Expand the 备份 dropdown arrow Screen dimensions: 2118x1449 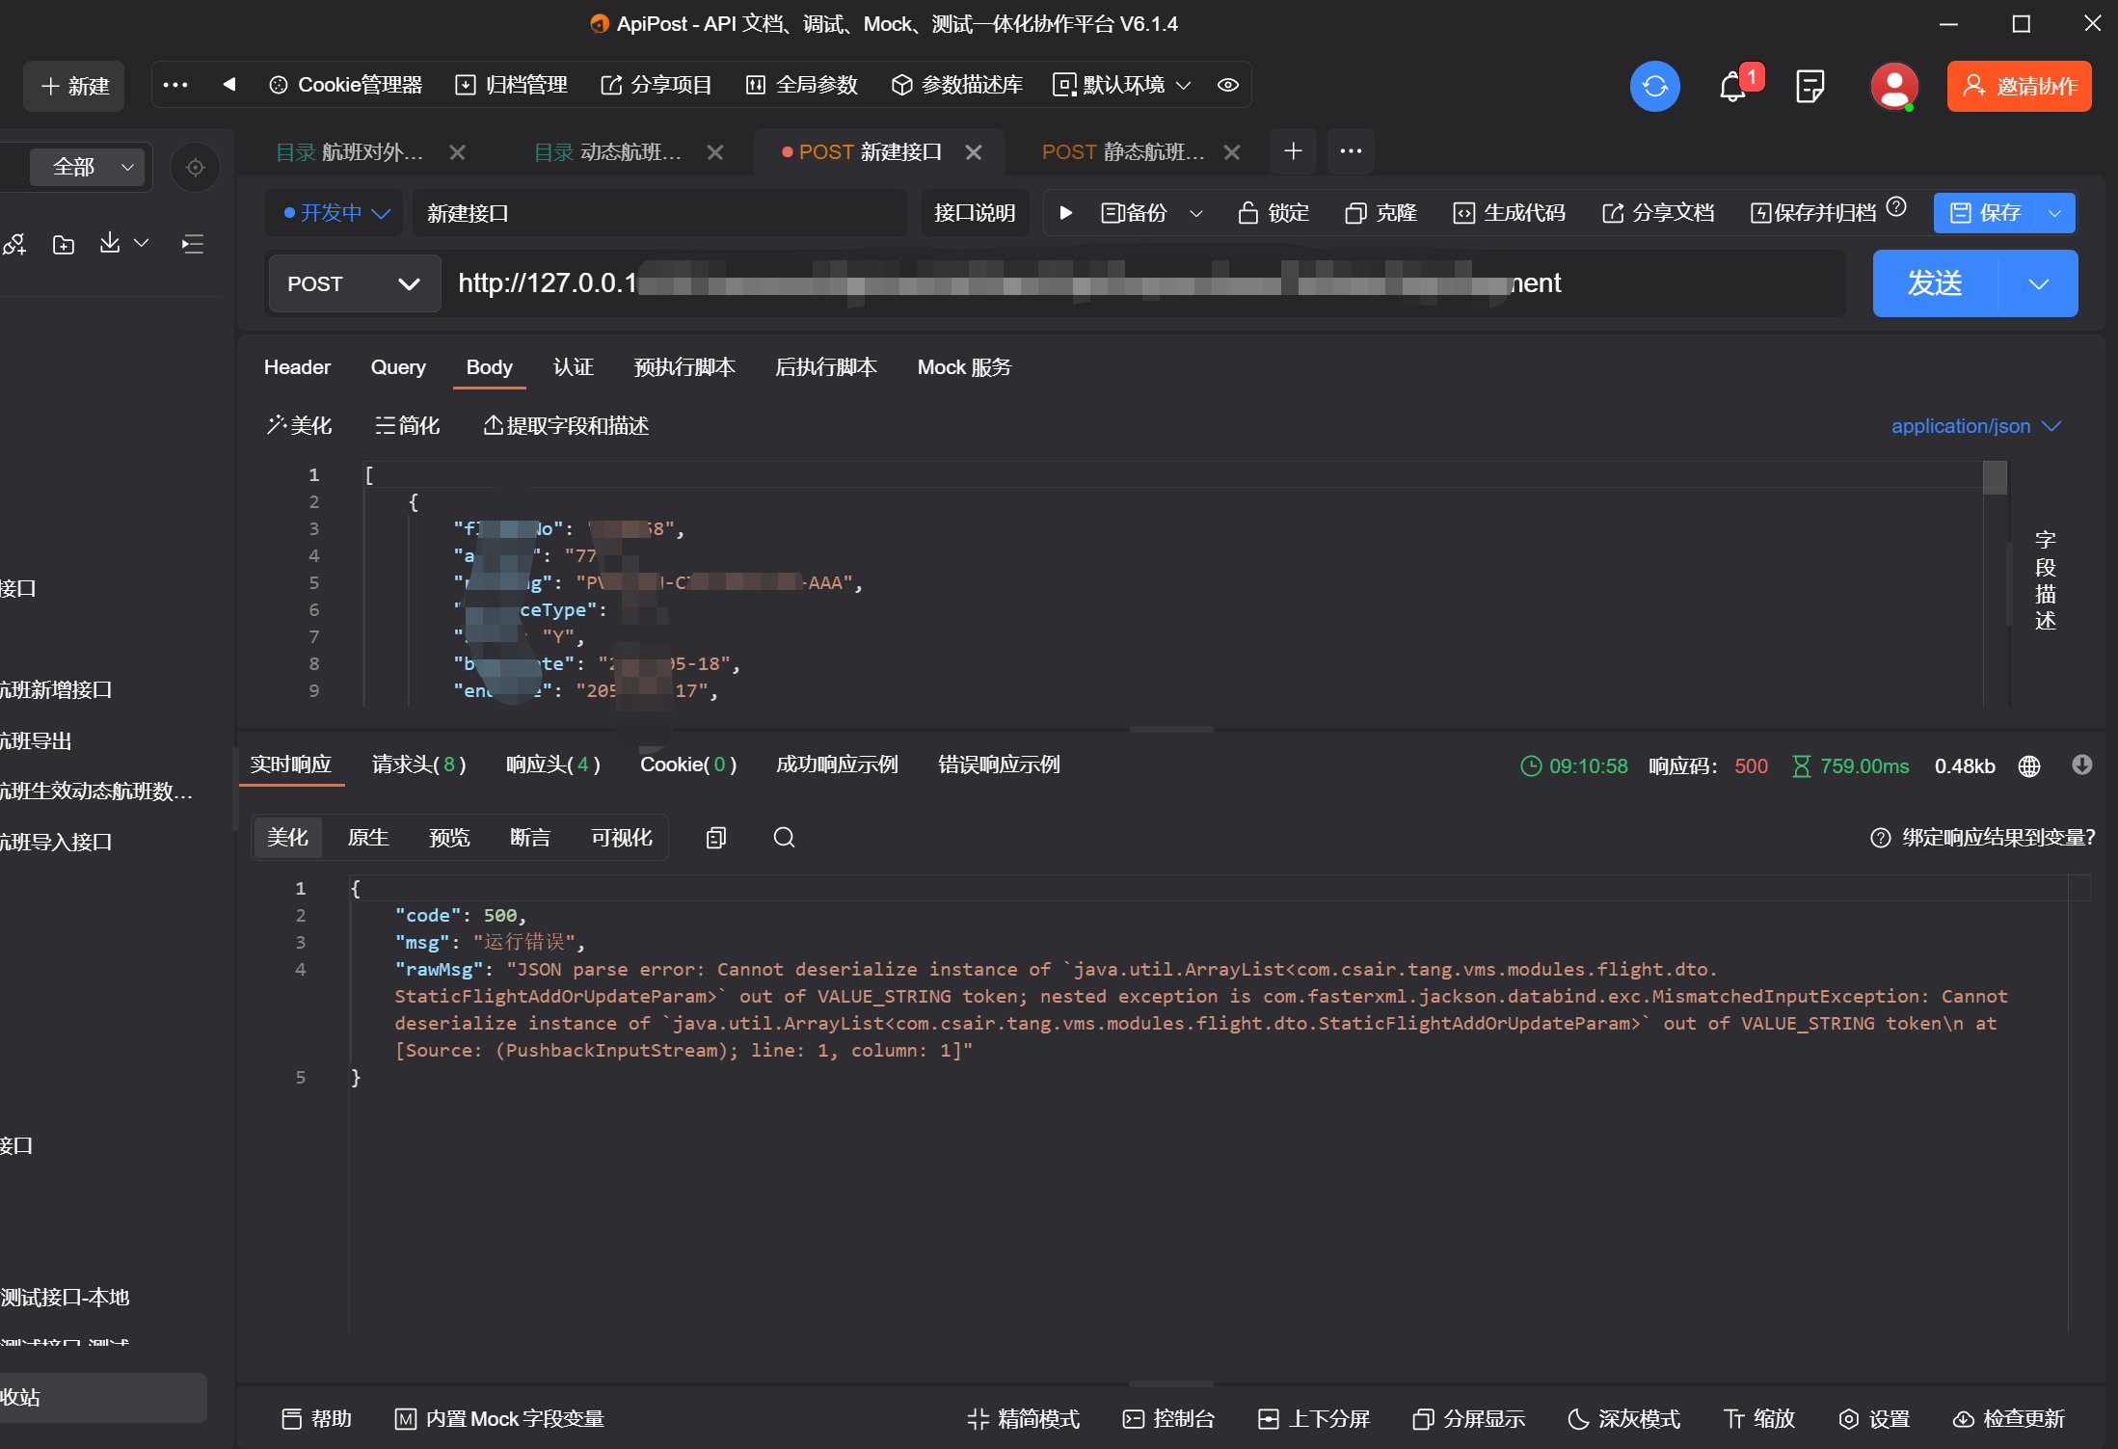click(1195, 213)
